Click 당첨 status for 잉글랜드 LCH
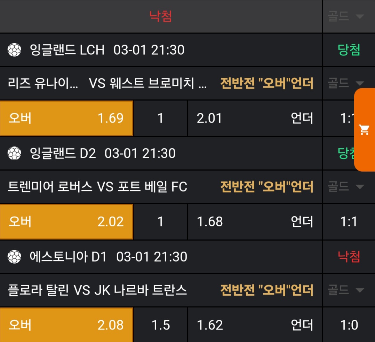This screenshot has width=375, height=342. click(x=349, y=50)
